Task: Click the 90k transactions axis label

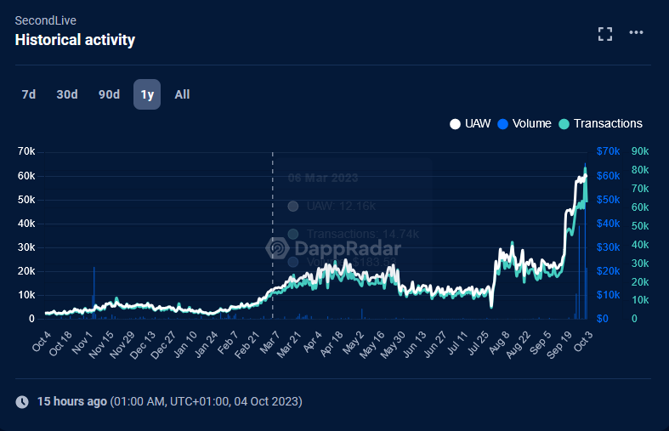Action: coord(640,151)
